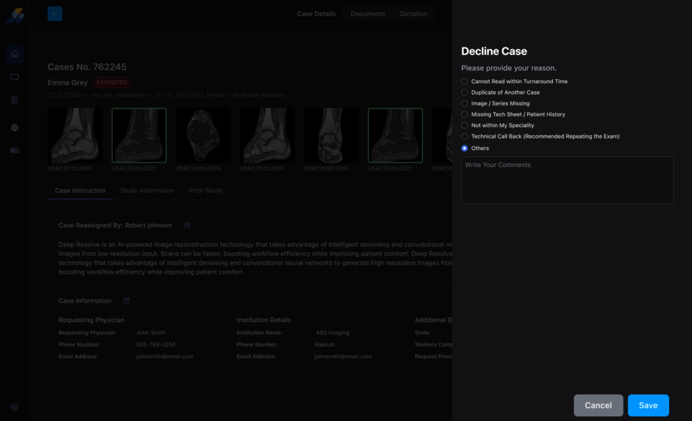The height and width of the screenshot is (421, 692).
Task: Click the back arrow button
Action: (55, 14)
